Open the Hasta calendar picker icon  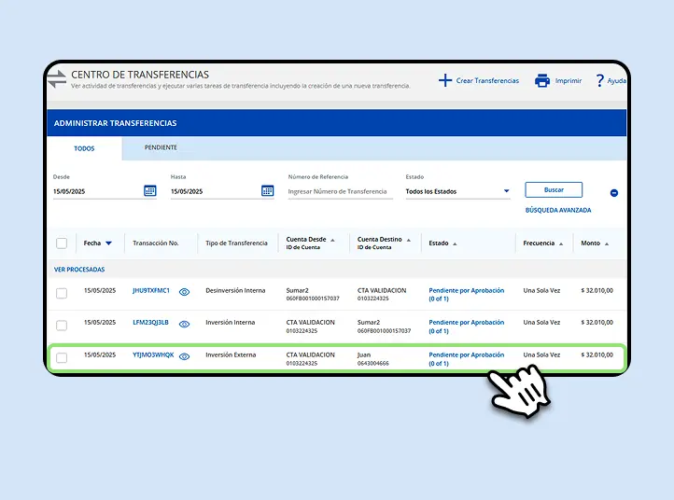tap(267, 190)
